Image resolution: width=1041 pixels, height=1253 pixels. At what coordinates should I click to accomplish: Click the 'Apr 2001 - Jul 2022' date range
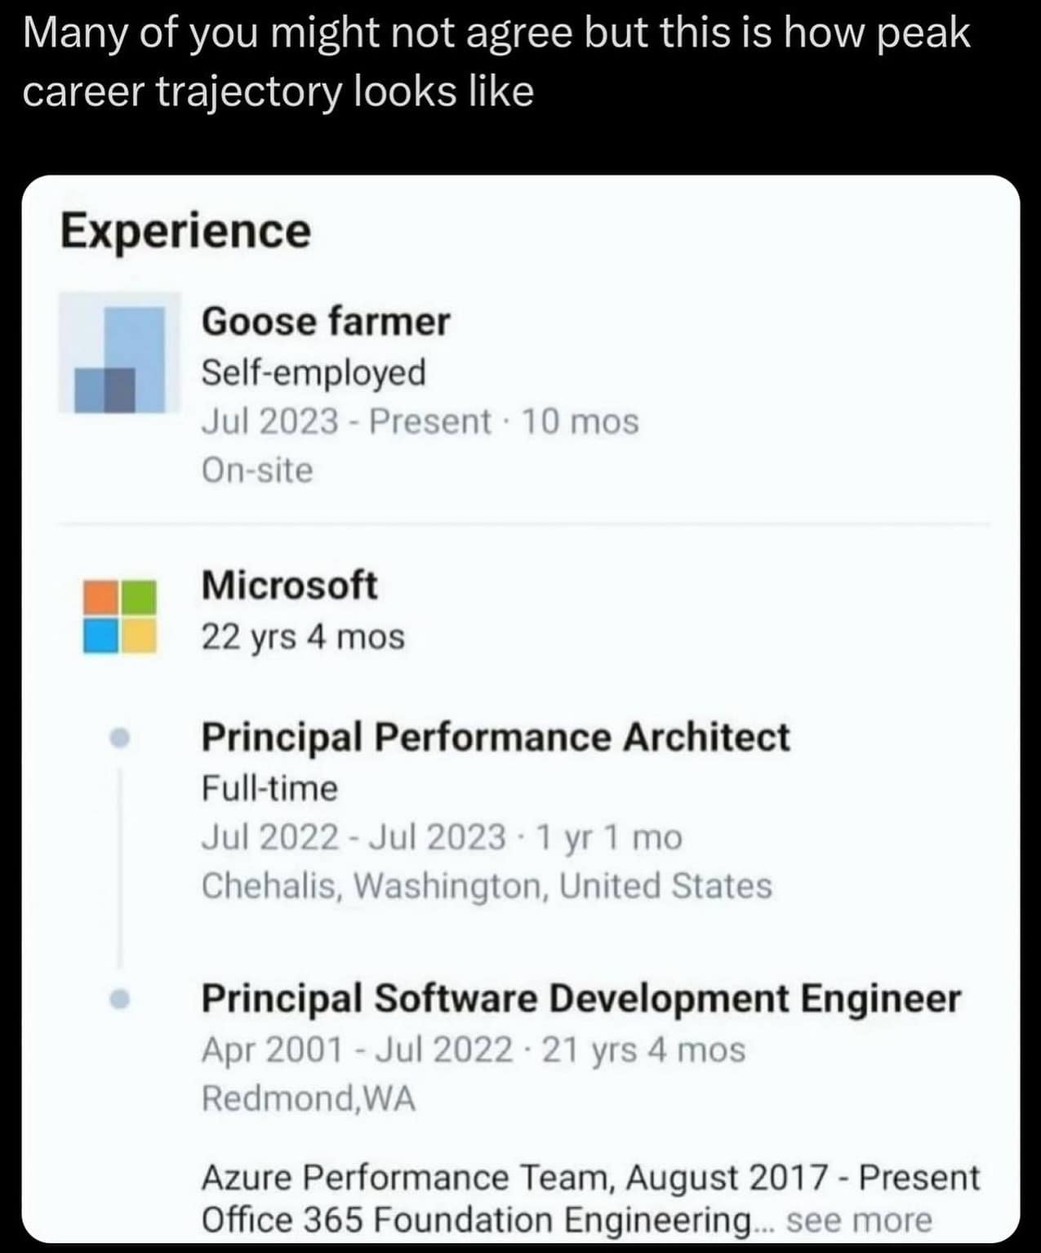356,1050
